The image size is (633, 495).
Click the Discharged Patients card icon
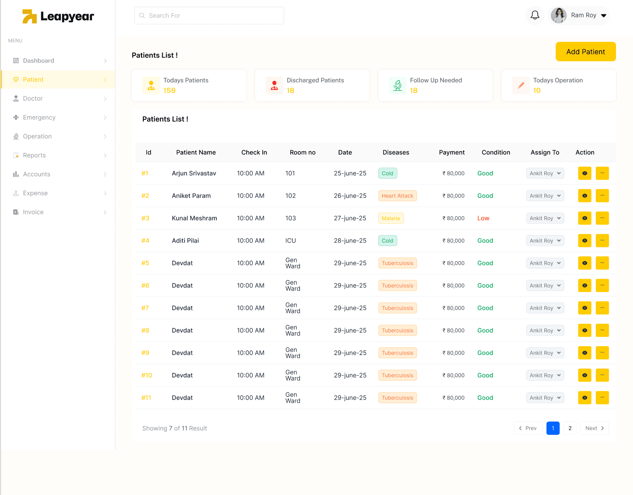point(274,85)
